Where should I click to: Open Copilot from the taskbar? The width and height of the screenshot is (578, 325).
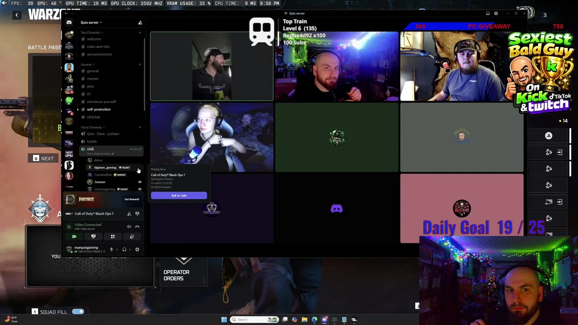coord(295,320)
